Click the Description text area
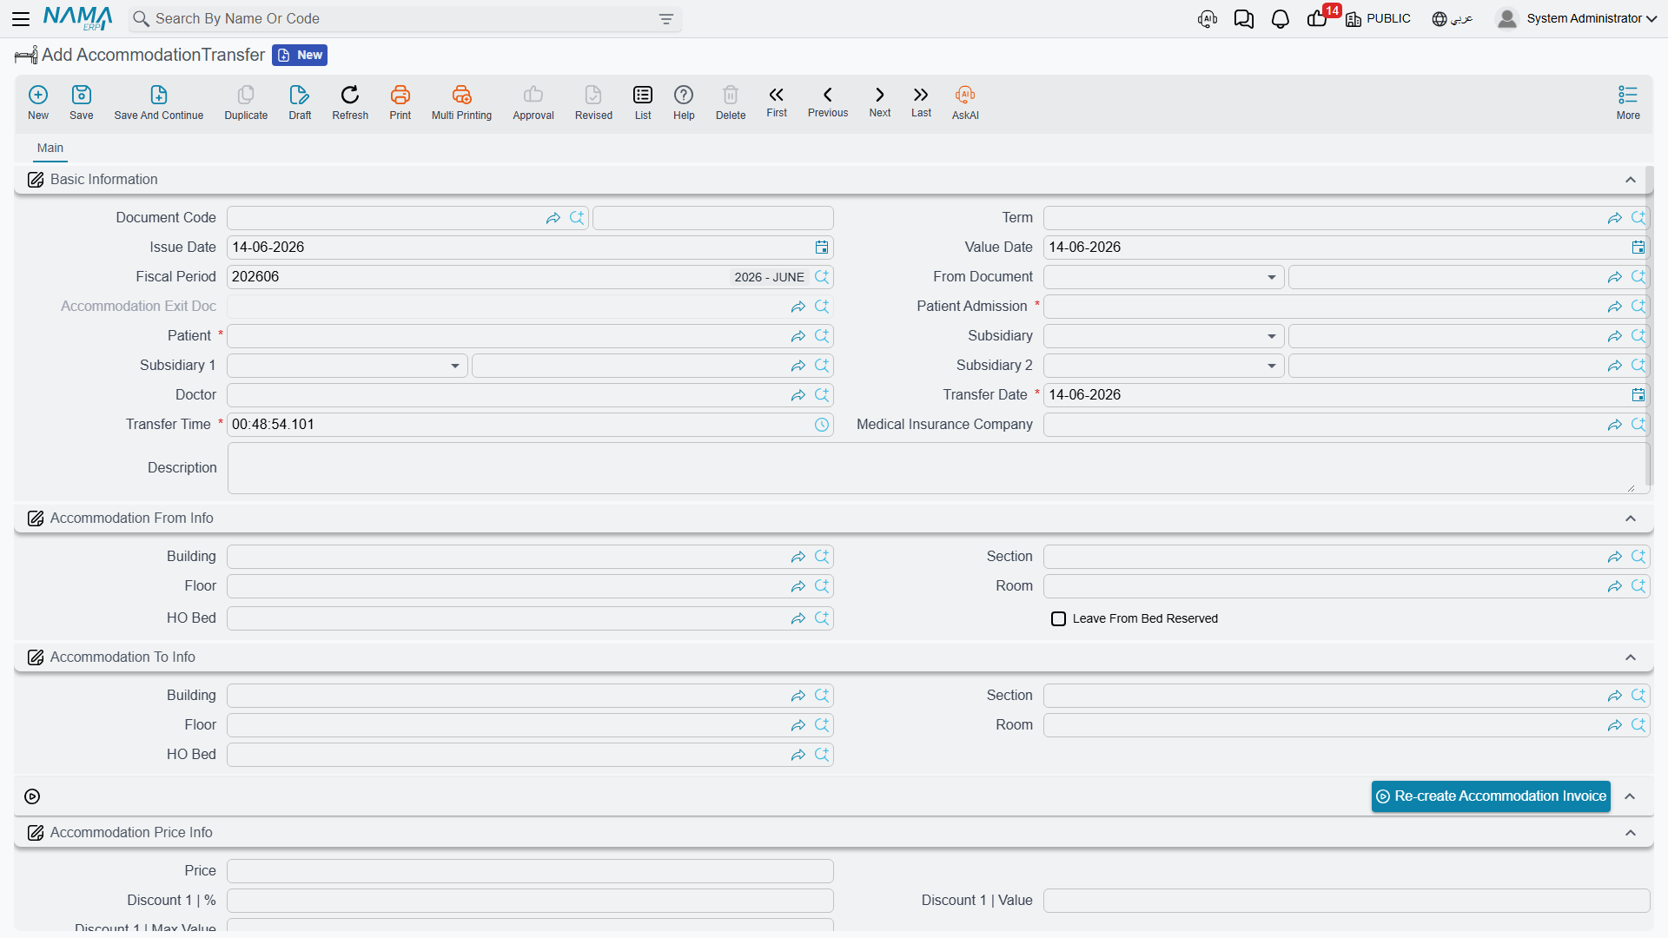The height and width of the screenshot is (938, 1668). (x=938, y=468)
